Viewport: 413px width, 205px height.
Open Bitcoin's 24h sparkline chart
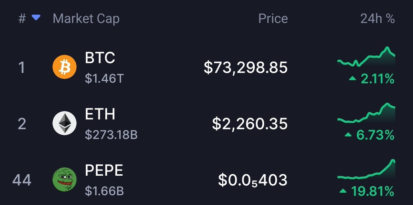(x=366, y=57)
